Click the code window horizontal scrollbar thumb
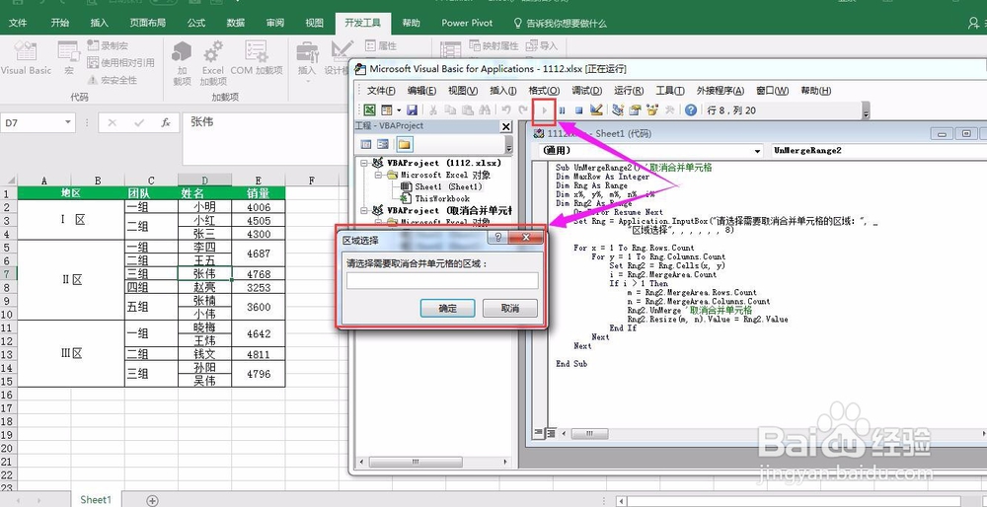Image resolution: width=987 pixels, height=507 pixels. (x=590, y=433)
